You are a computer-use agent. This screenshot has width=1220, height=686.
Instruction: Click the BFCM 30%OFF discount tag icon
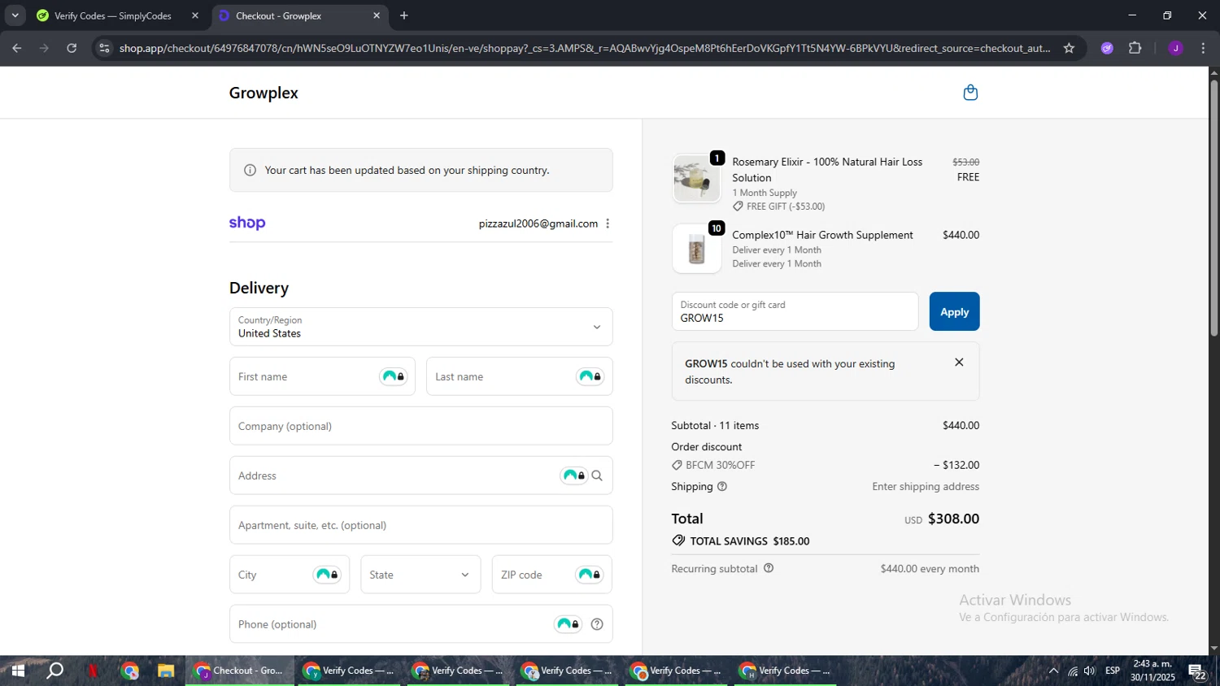click(677, 465)
